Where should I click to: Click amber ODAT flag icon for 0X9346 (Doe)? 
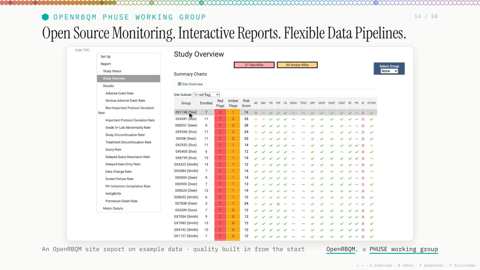332,132
